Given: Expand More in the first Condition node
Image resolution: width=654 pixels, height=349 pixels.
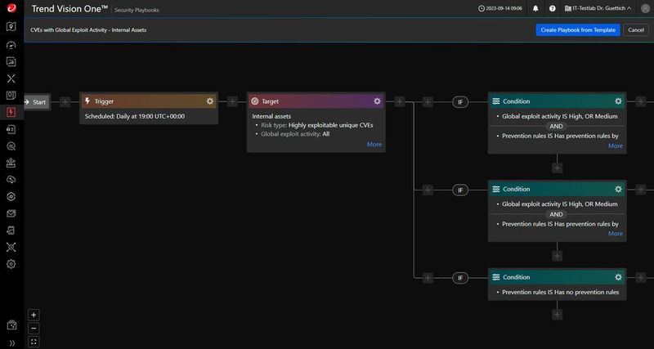Looking at the screenshot, I should pyautogui.click(x=615, y=145).
